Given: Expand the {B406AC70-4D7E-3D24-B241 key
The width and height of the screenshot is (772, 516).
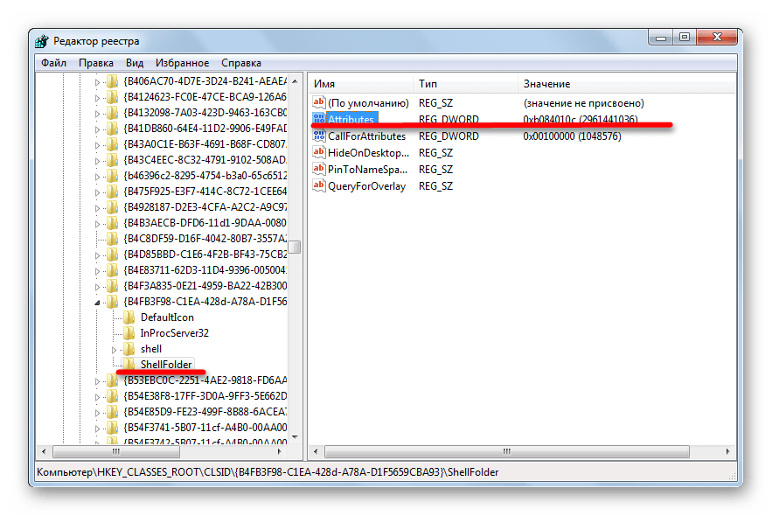Looking at the screenshot, I should [97, 81].
